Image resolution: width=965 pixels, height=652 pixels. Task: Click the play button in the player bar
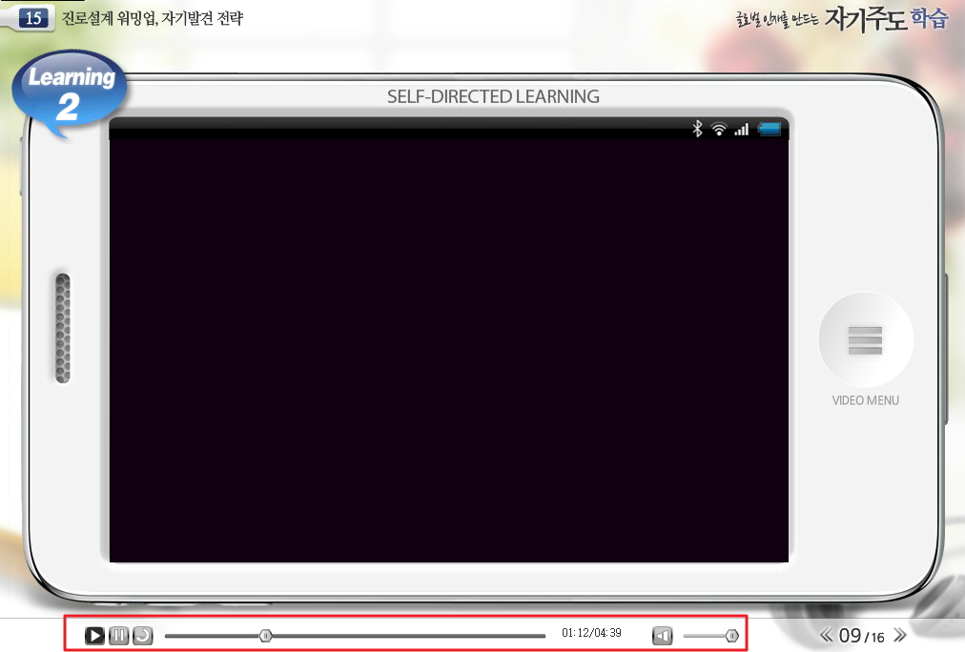pyautogui.click(x=94, y=635)
